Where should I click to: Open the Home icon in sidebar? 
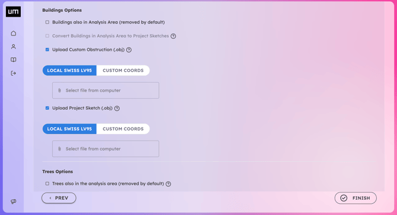pos(14,33)
